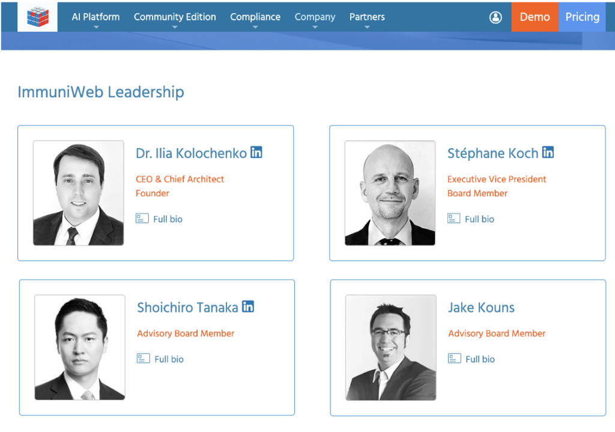Open Stéphane Koch's LinkedIn icon
The height and width of the screenshot is (432, 615).
point(548,152)
